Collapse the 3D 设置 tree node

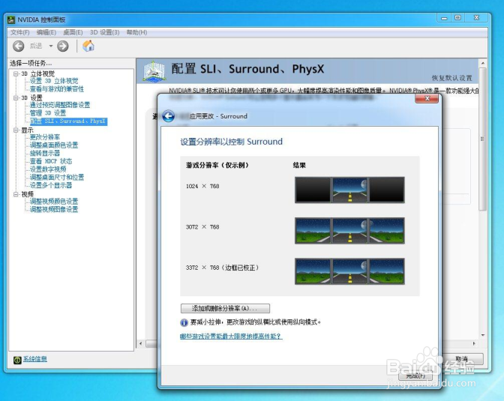pos(16,97)
